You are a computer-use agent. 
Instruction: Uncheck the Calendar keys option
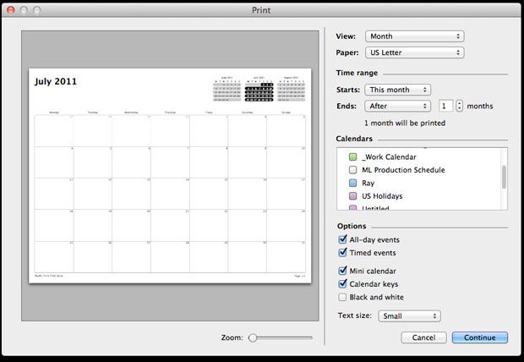[342, 284]
